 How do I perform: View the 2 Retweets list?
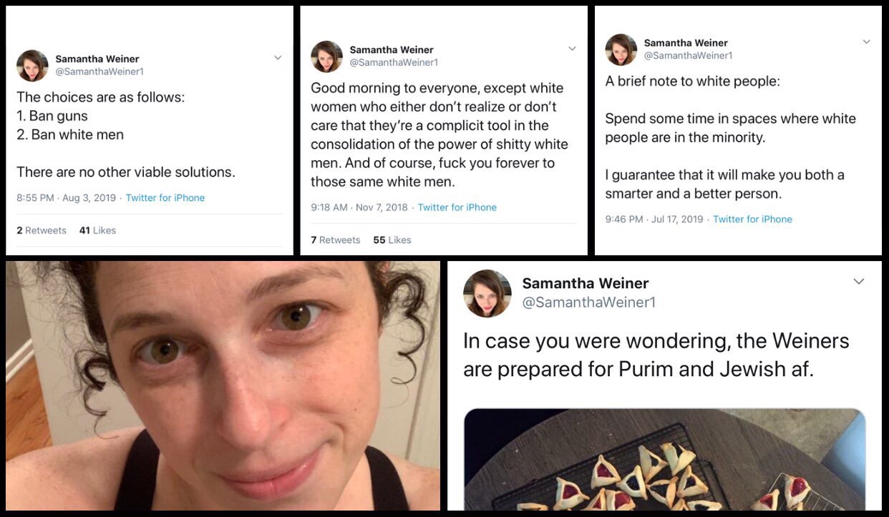click(x=42, y=230)
